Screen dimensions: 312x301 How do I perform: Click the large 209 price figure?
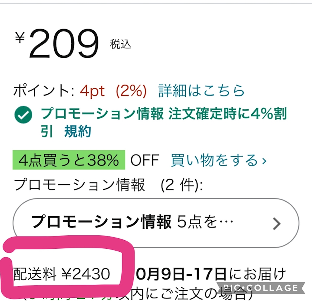(x=64, y=44)
